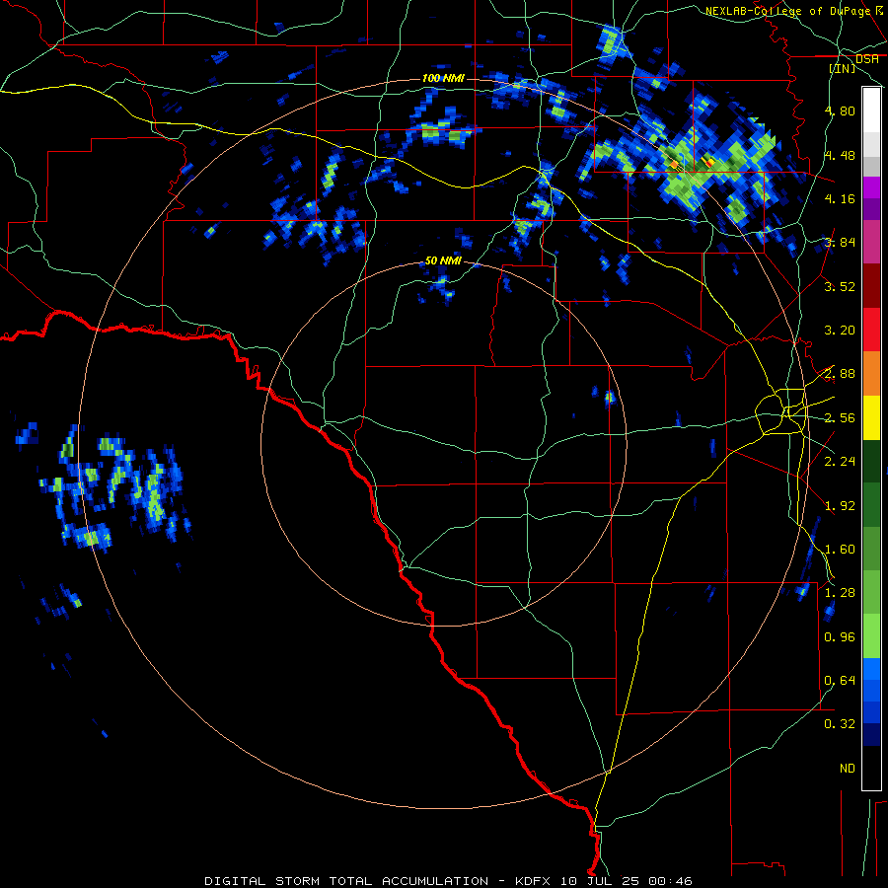Click the 100 NMI range ring label

[x=443, y=78]
